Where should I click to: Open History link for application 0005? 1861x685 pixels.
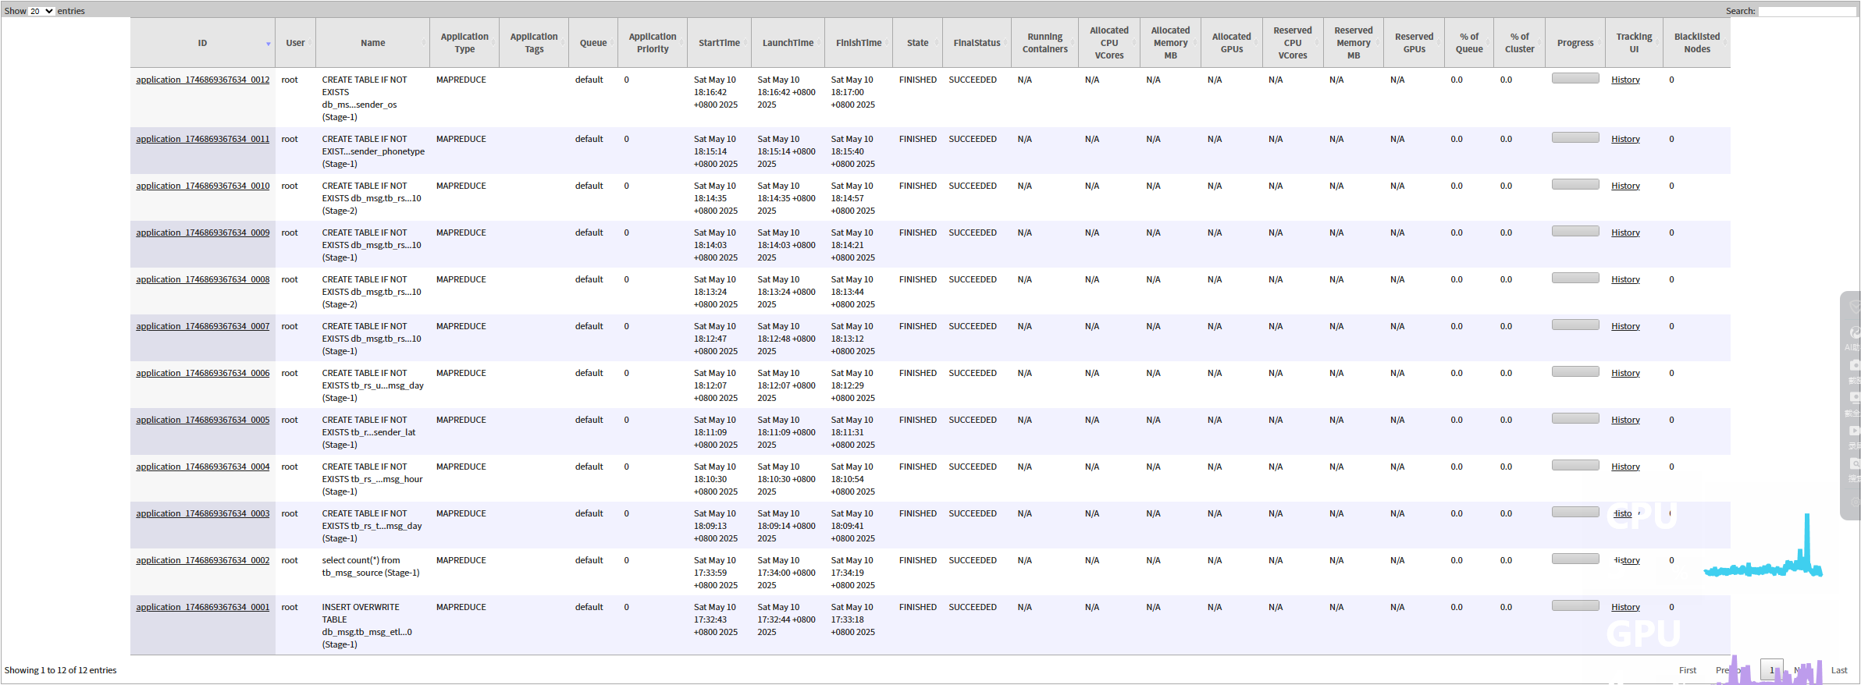click(1625, 420)
